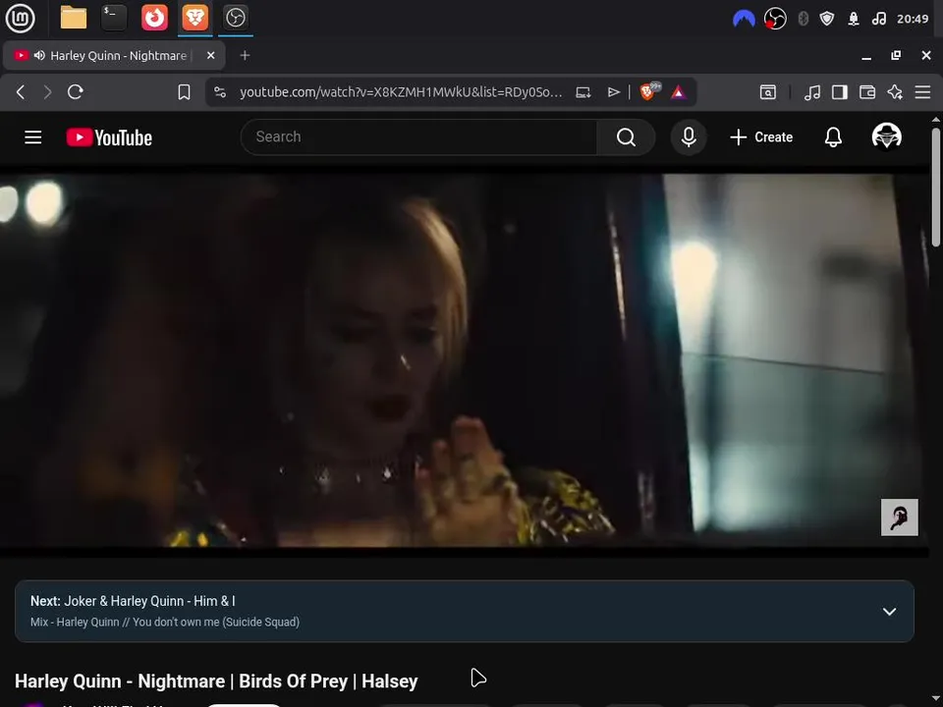Image resolution: width=943 pixels, height=707 pixels.
Task: Select the Harley Quinn - Nightmare tab
Action: (x=114, y=55)
